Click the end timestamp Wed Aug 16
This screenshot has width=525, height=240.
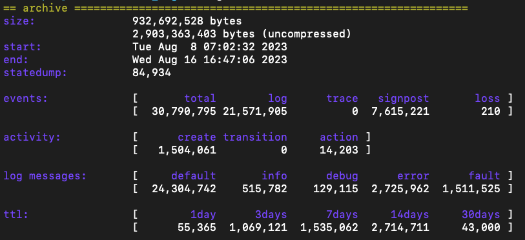tap(210, 59)
